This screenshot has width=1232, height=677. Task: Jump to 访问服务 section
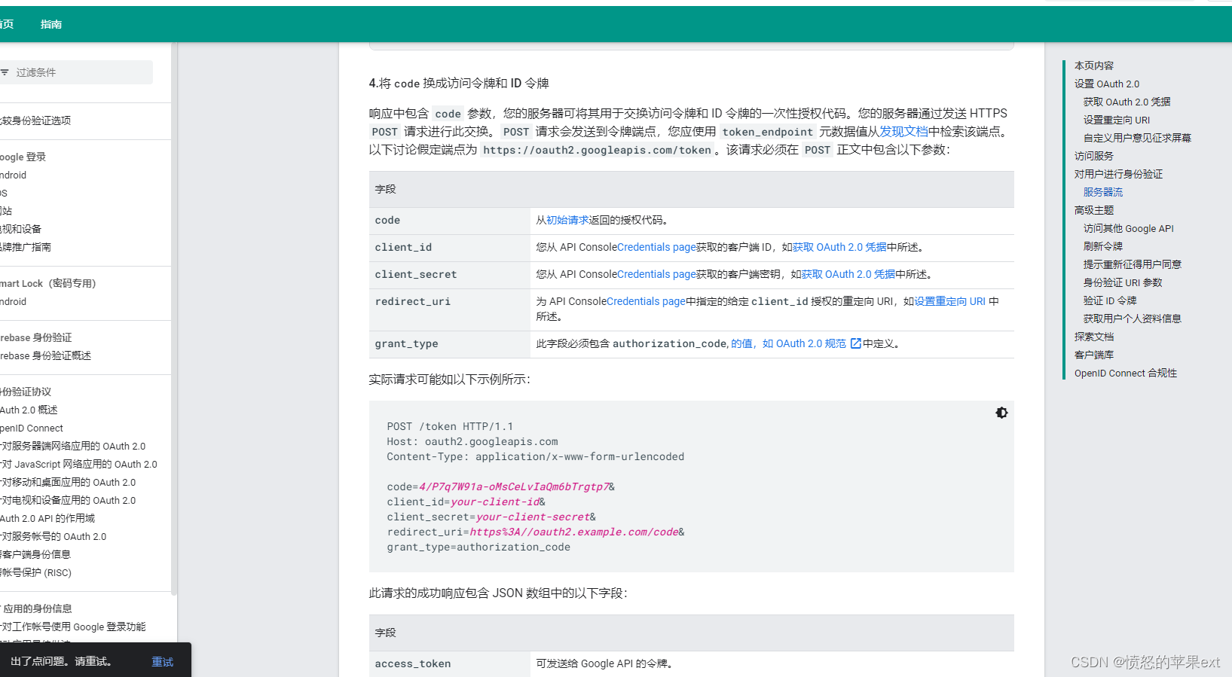pos(1094,156)
